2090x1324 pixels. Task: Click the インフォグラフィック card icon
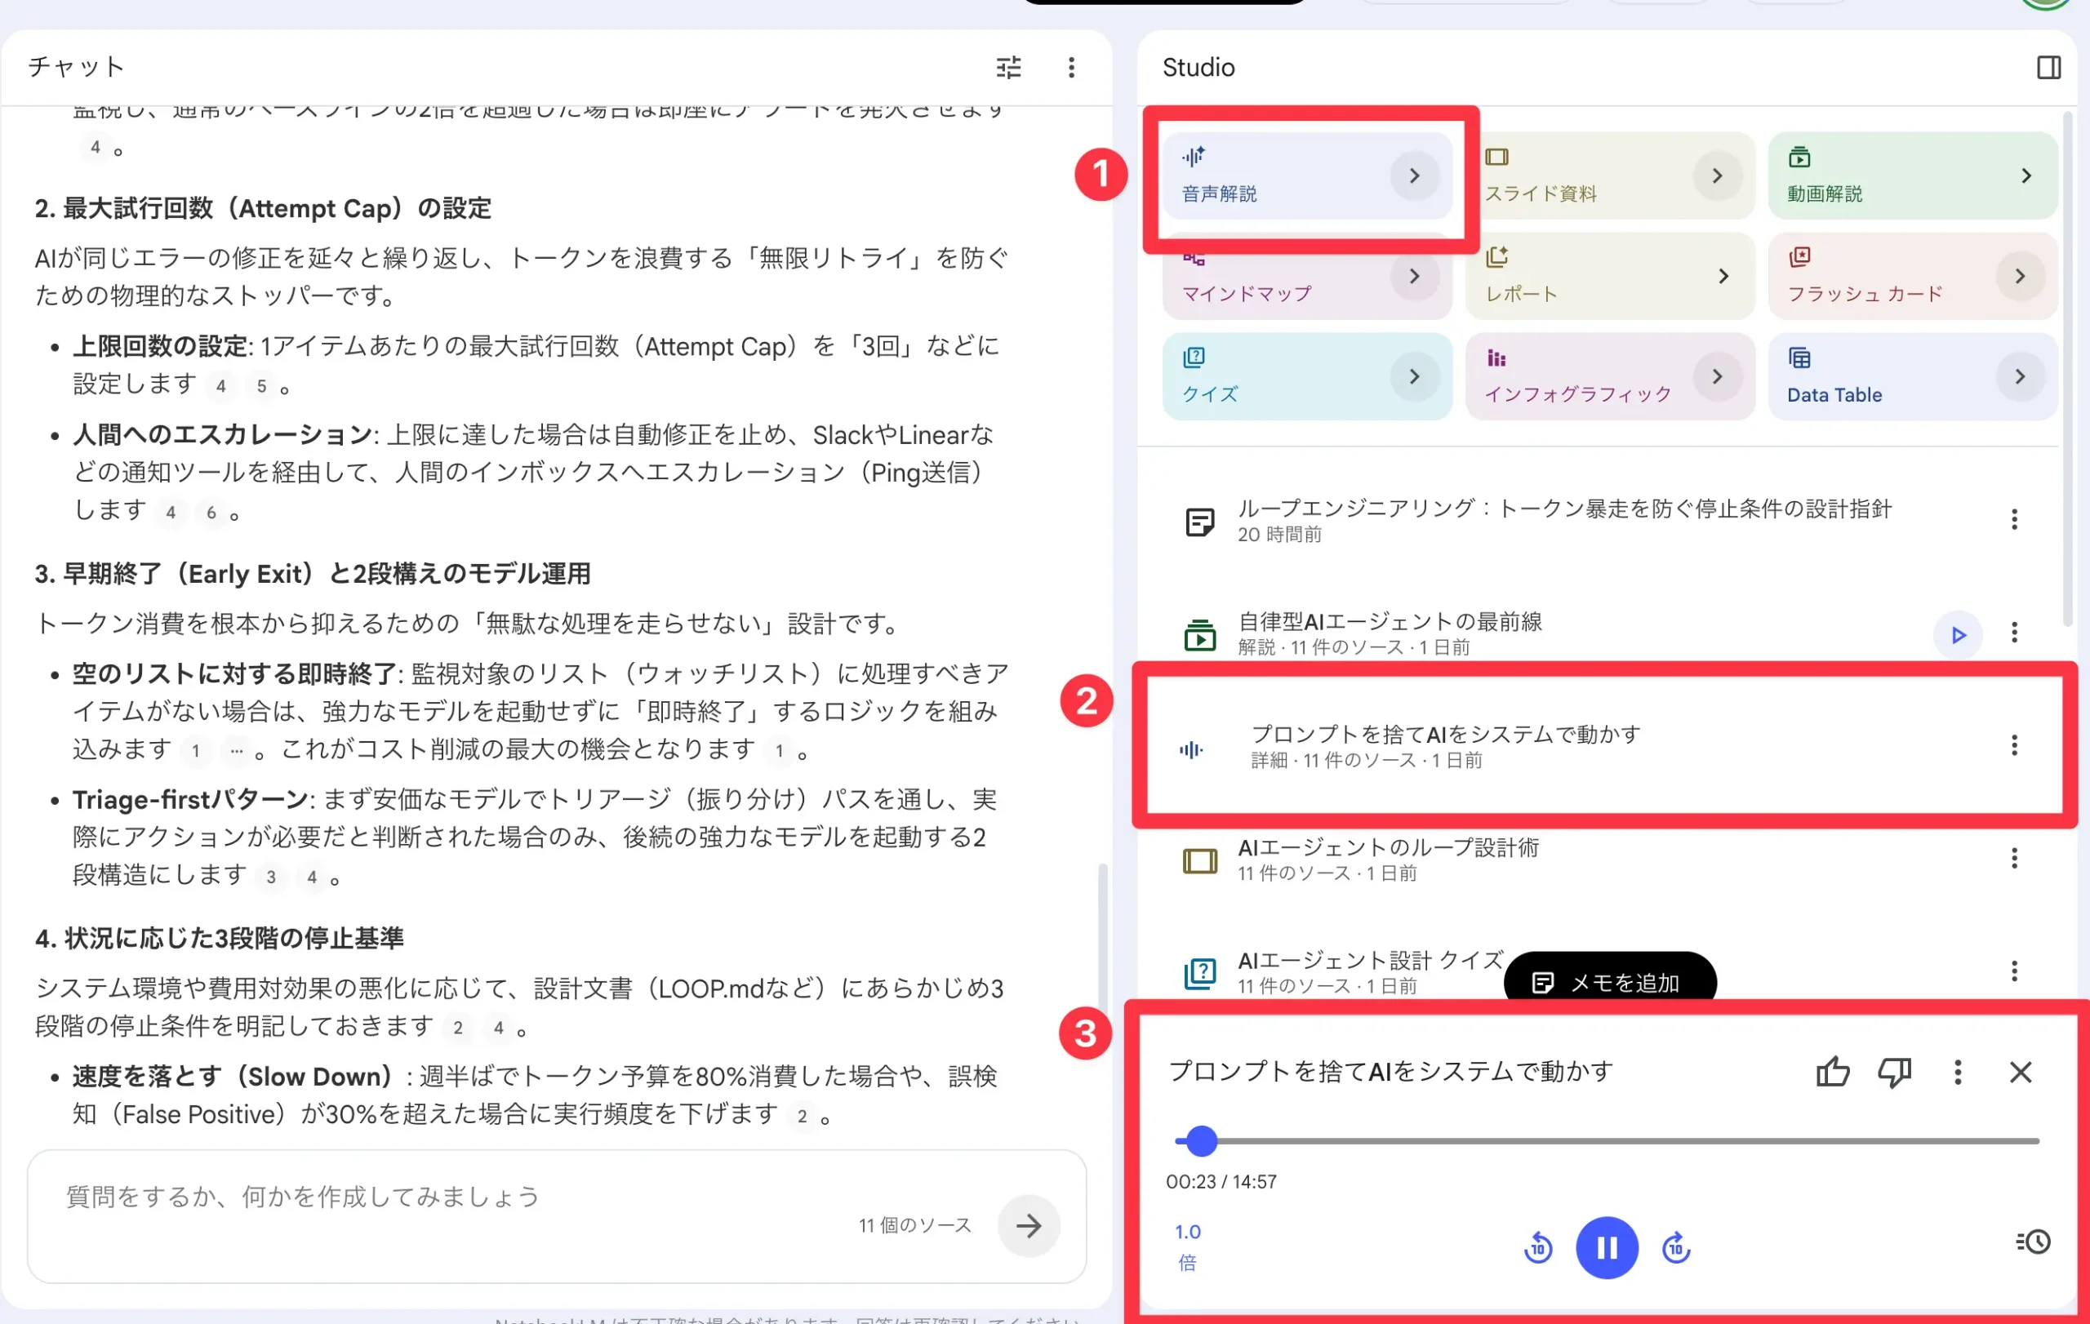click(x=1496, y=358)
